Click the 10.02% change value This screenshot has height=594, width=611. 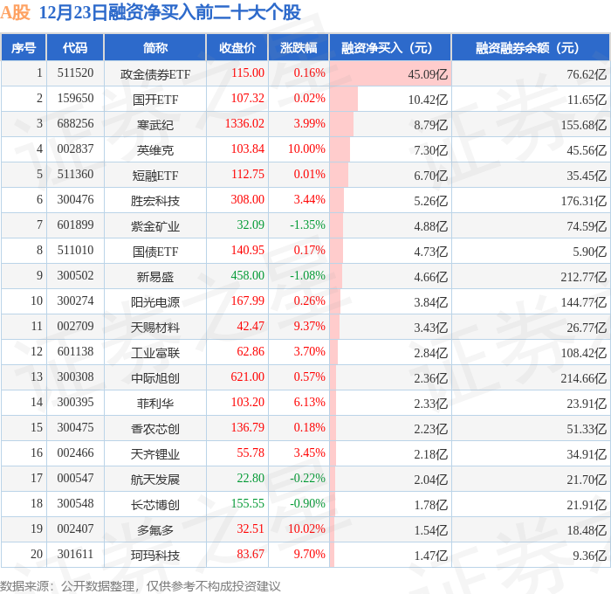pyautogui.click(x=306, y=529)
